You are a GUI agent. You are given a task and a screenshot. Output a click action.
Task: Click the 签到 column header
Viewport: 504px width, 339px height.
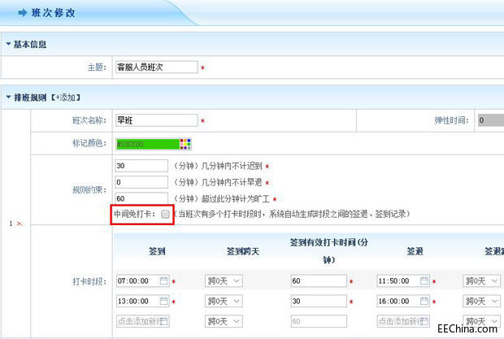point(157,251)
